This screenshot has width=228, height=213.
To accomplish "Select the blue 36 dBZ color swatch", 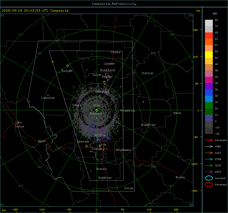I will 209,93.
